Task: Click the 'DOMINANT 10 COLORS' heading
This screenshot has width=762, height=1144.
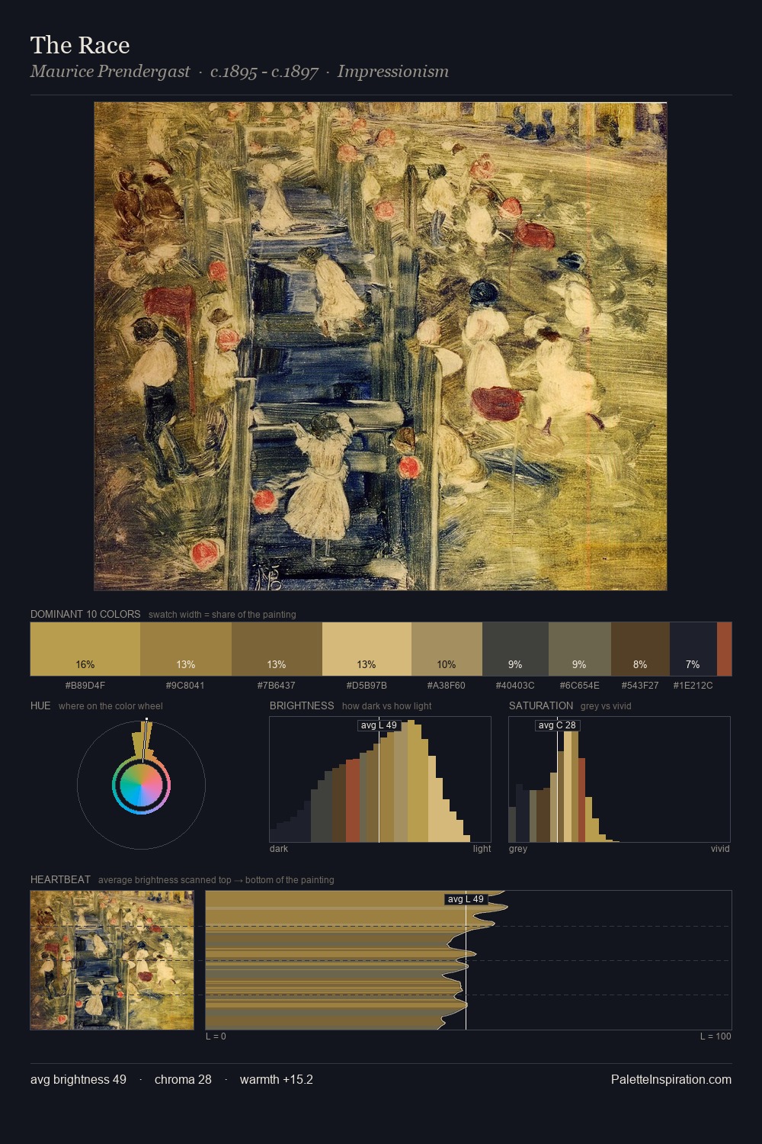Action: pos(85,614)
